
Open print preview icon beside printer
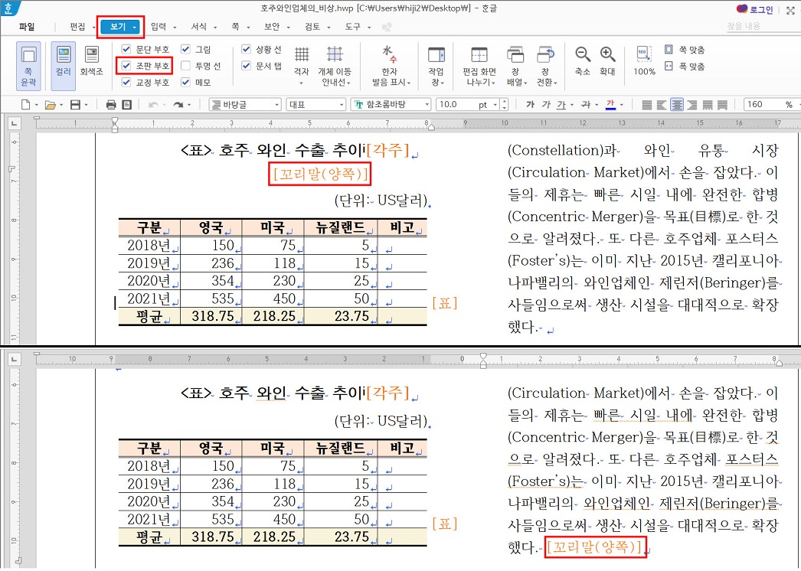[126, 105]
